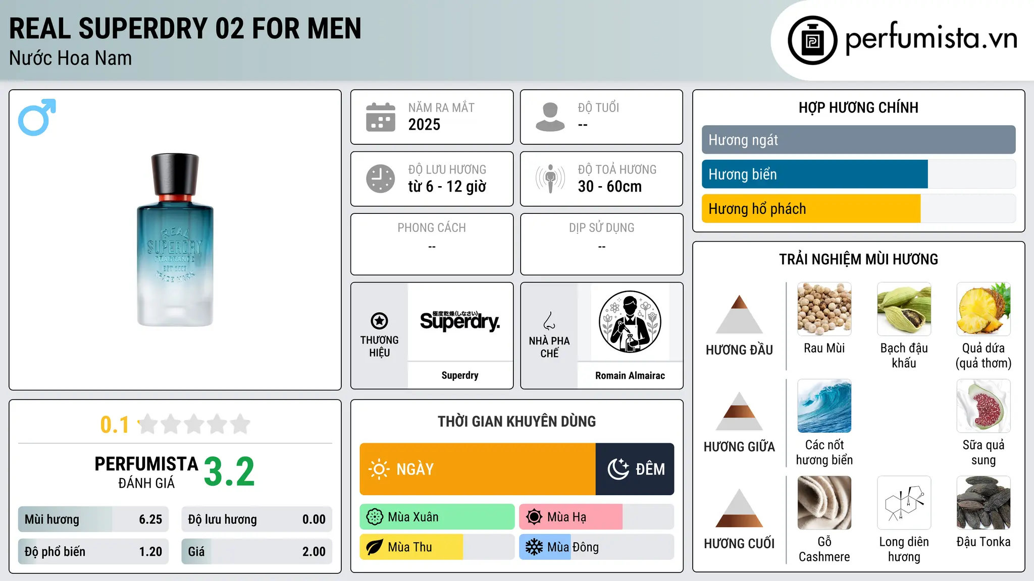This screenshot has height=581, width=1034.
Task: Click the blue male gender symbol icon
Action: [37, 117]
